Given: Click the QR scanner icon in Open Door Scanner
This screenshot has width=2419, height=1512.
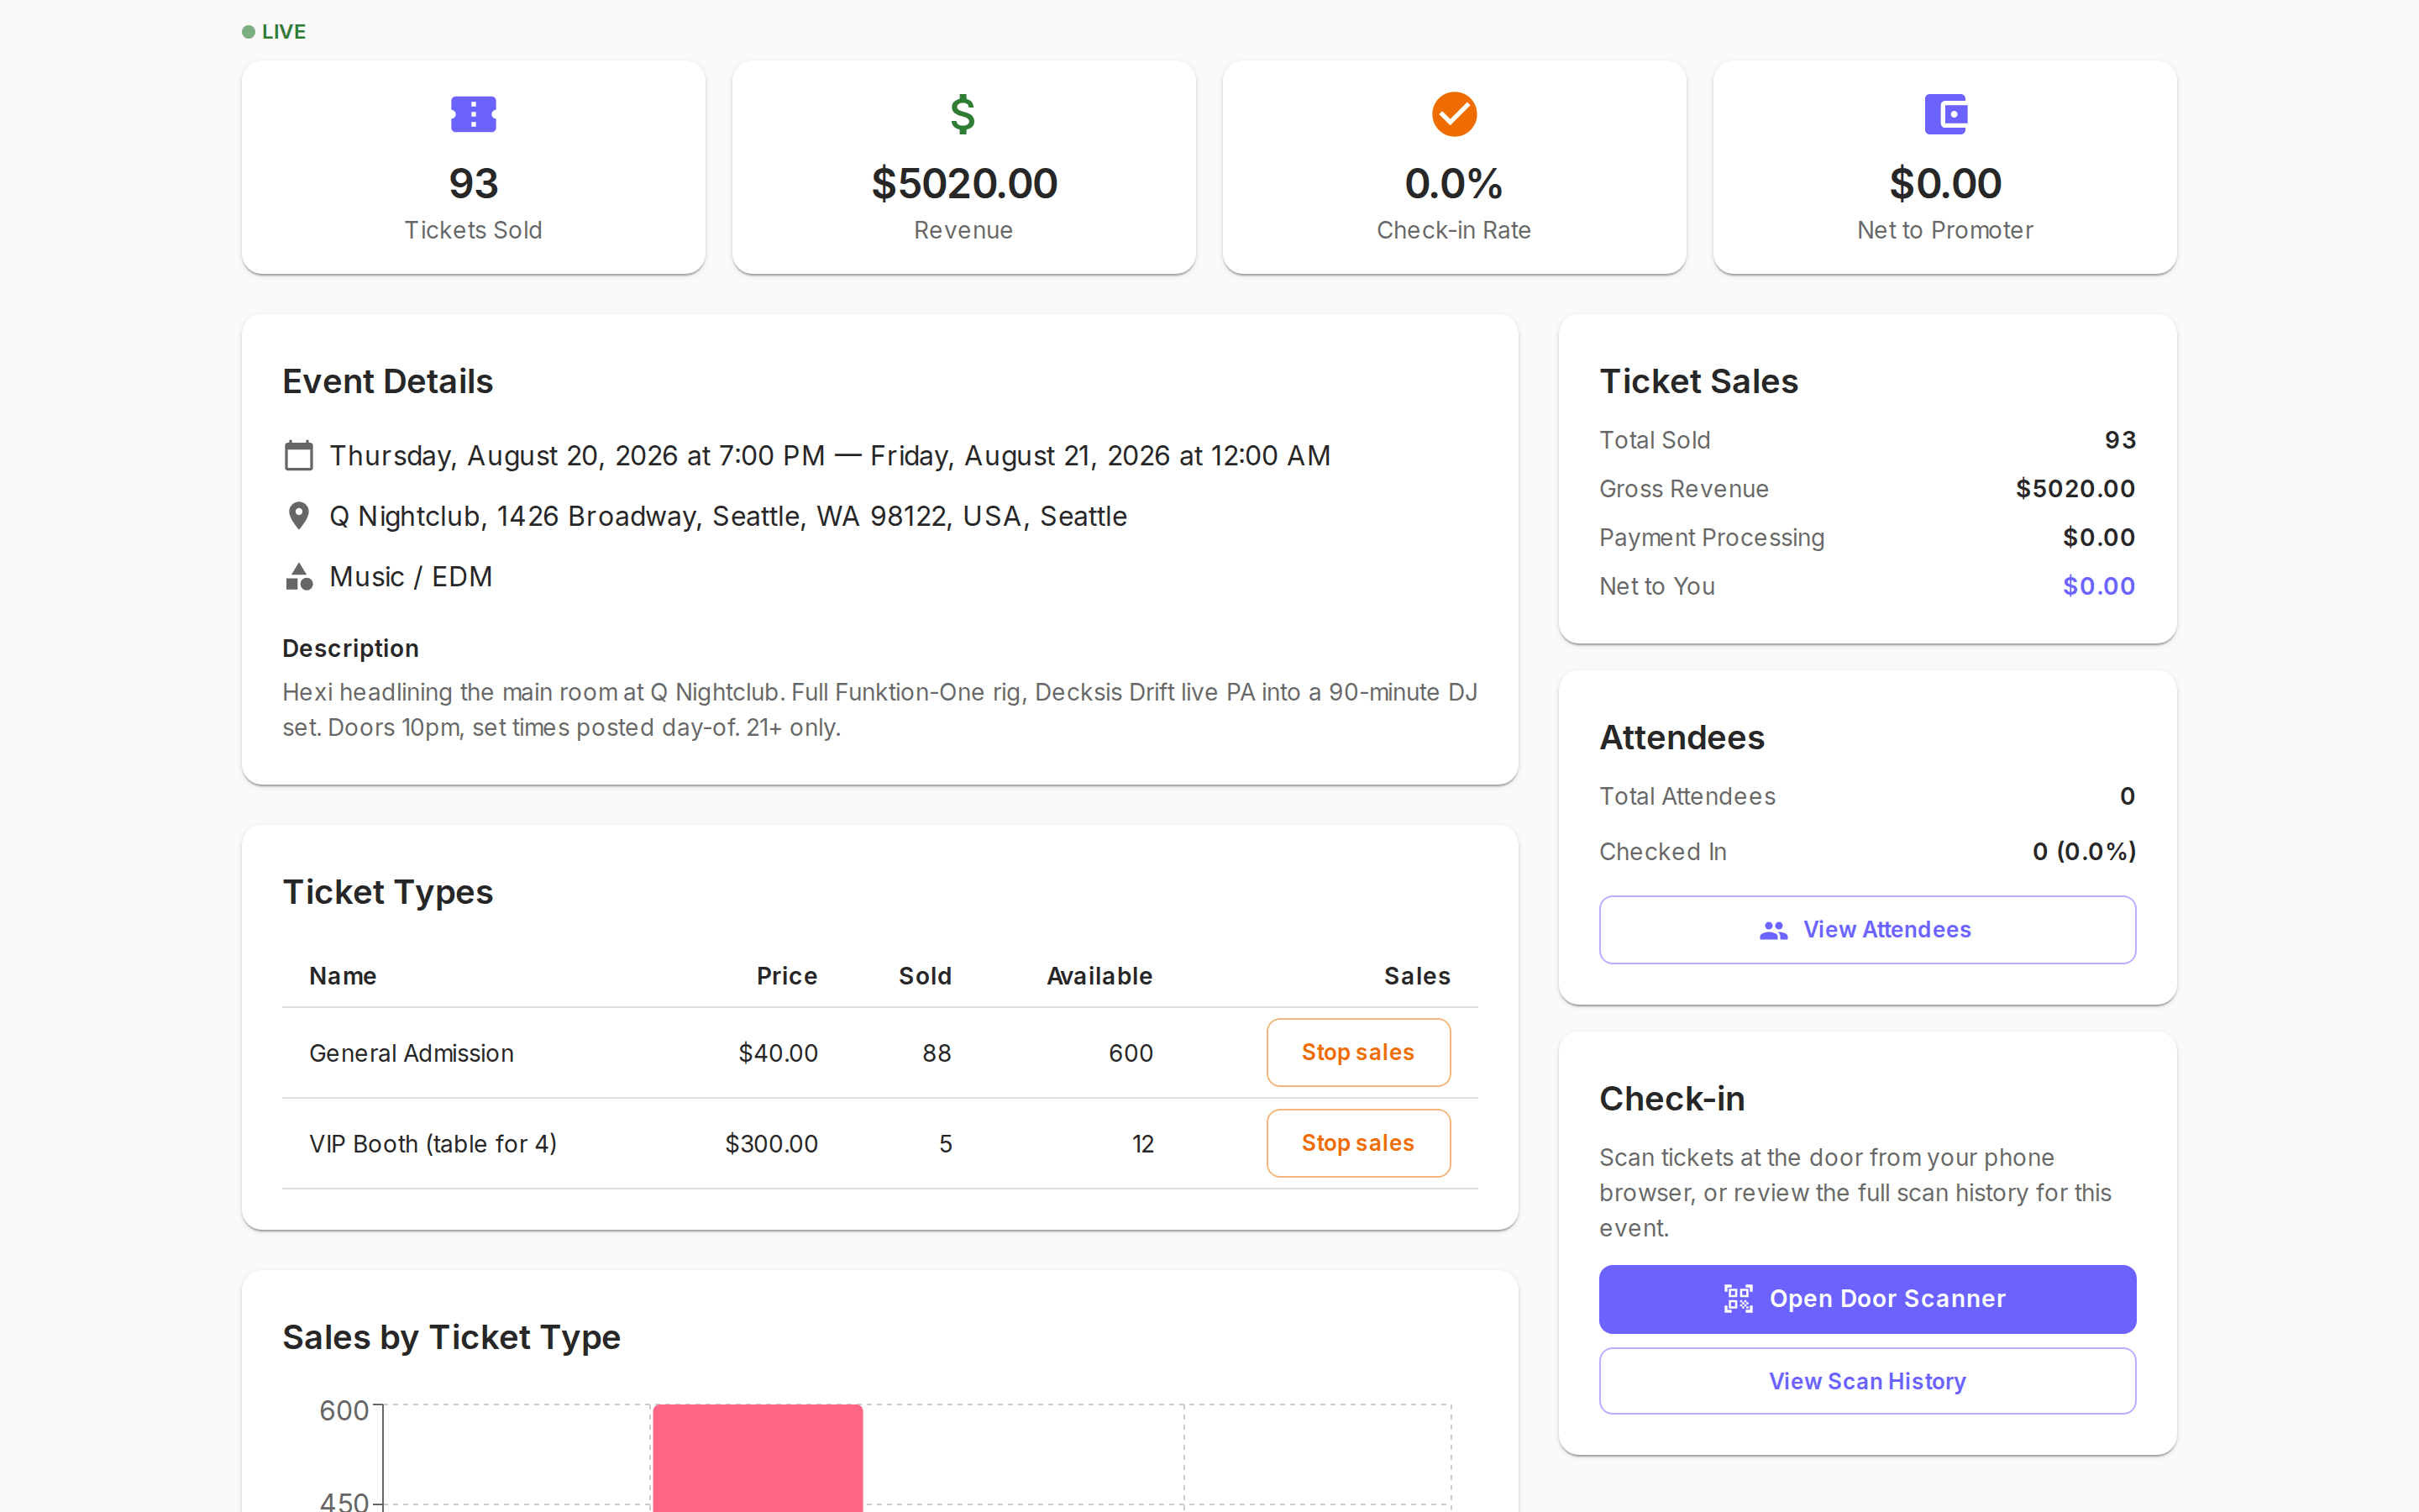Looking at the screenshot, I should tap(1739, 1299).
